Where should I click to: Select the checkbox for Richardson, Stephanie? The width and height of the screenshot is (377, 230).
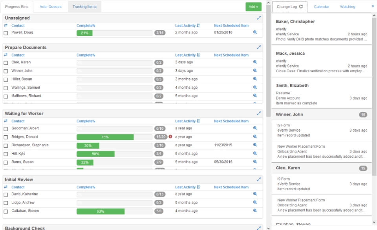(6, 145)
